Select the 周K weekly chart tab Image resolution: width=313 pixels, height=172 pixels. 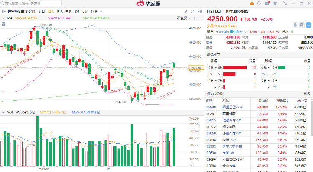[x=60, y=11]
